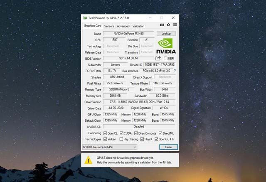Click the Technology Unknown field
The height and width of the screenshot is (182, 266).
(x=113, y=46)
